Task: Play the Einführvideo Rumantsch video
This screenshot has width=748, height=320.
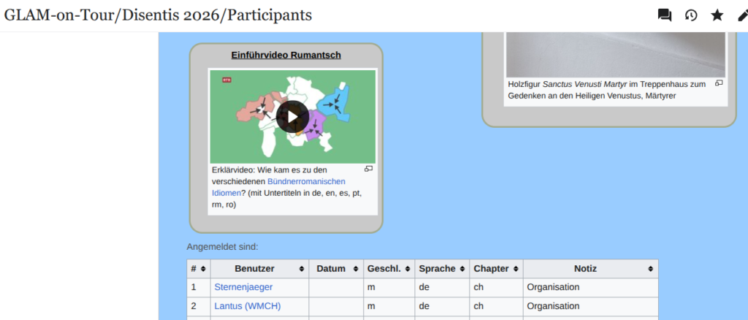Action: [x=292, y=116]
